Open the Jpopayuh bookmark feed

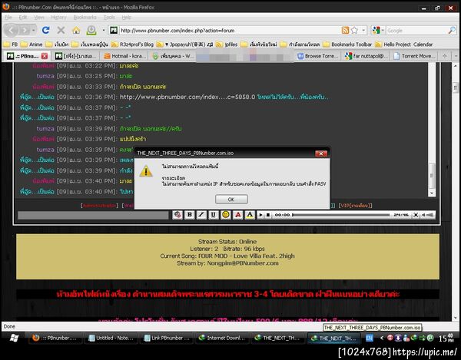pyautogui.click(x=185, y=45)
